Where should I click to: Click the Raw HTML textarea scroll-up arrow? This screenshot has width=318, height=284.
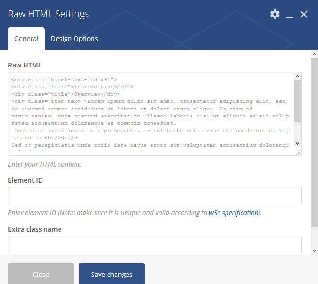(x=298, y=76)
